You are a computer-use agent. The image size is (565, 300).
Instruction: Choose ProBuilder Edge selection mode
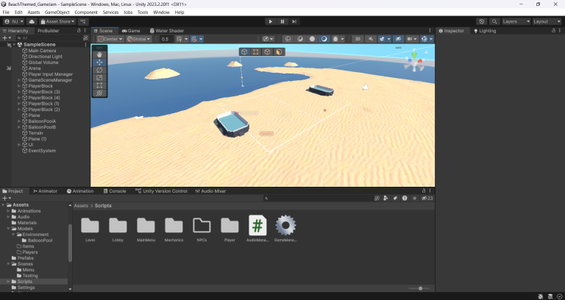click(267, 52)
